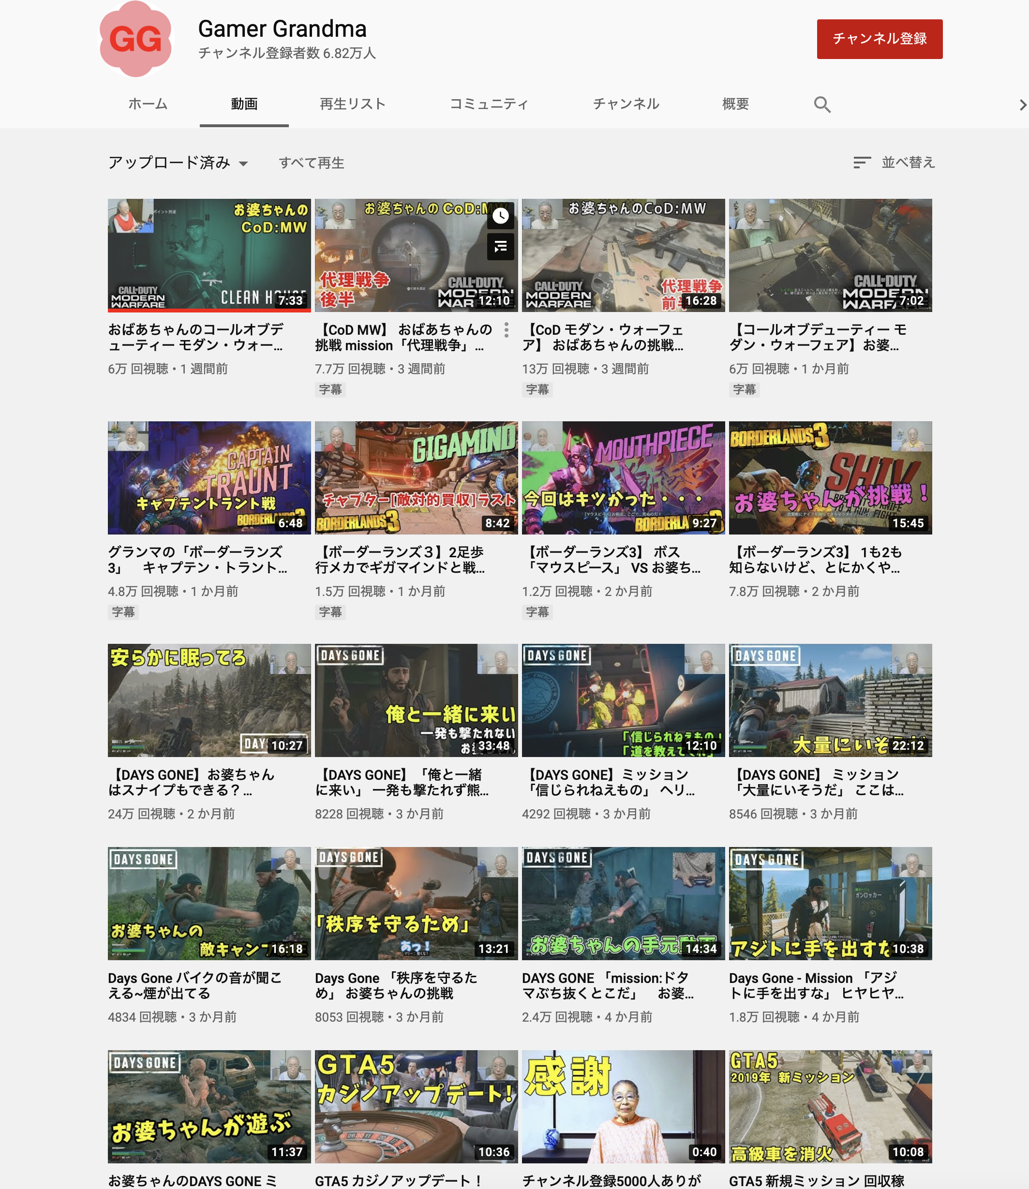This screenshot has height=1189, width=1029.
Task: Open title グランマの「ボーダーランズ3」キャプテン・トラント
Action: (197, 560)
